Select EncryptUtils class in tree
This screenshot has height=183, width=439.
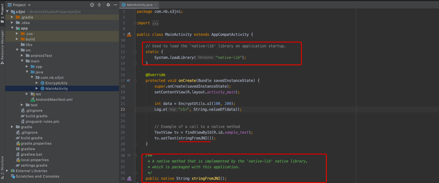[54, 83]
